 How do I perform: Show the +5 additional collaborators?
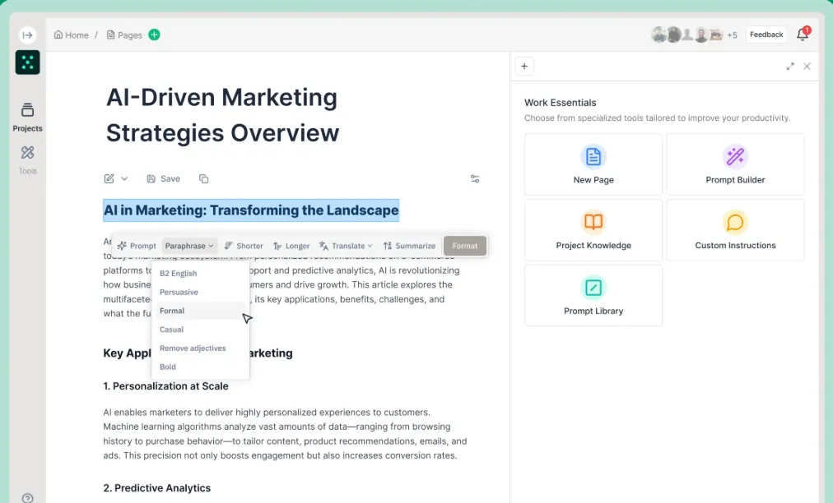(732, 35)
